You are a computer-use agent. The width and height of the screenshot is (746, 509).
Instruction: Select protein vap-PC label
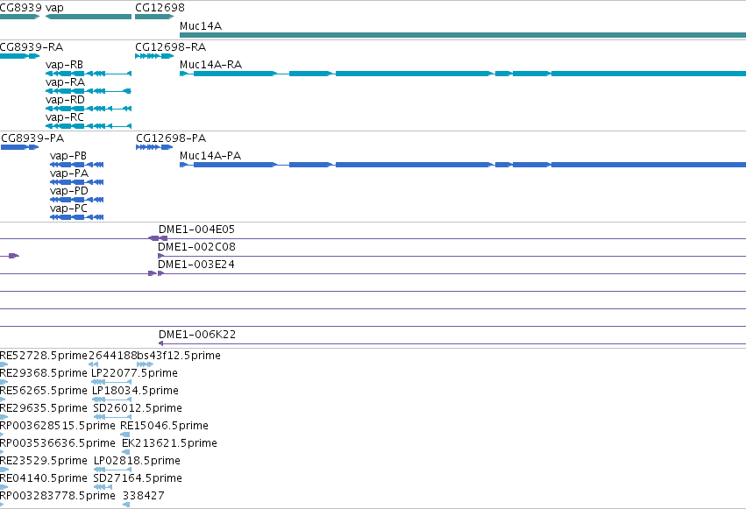click(68, 209)
